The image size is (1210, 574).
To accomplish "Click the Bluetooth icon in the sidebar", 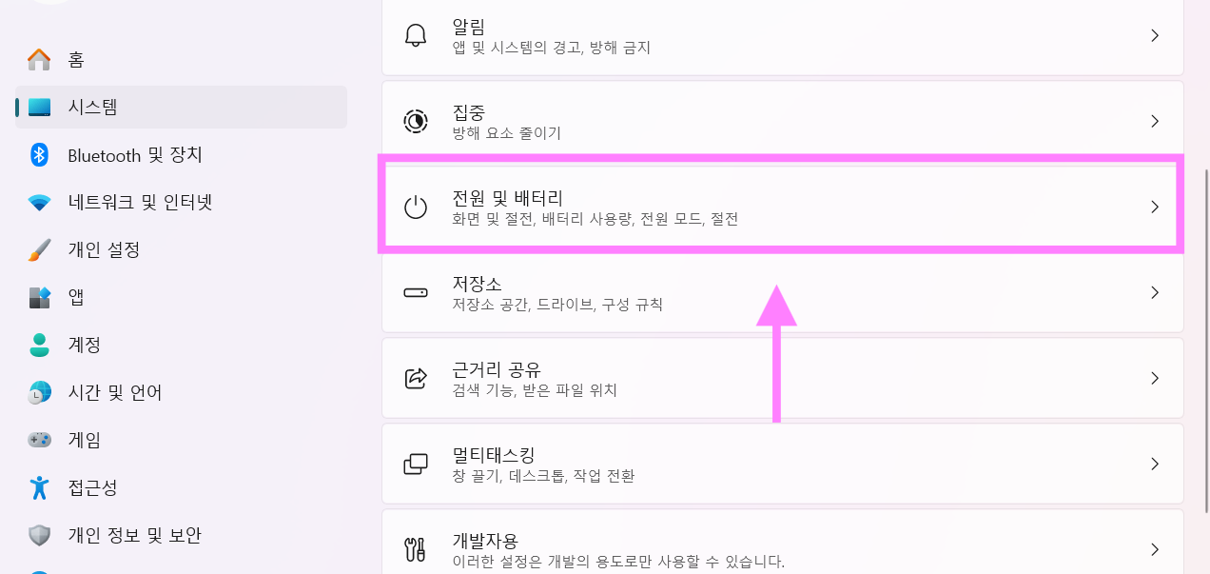I will [38, 154].
